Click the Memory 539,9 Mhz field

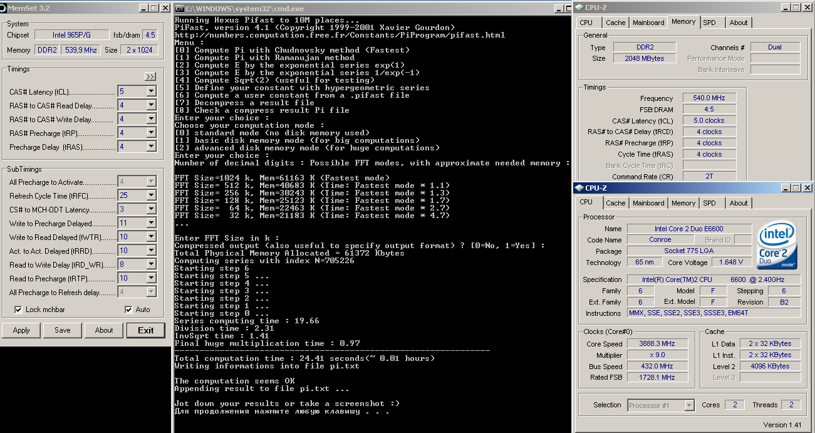coord(80,50)
